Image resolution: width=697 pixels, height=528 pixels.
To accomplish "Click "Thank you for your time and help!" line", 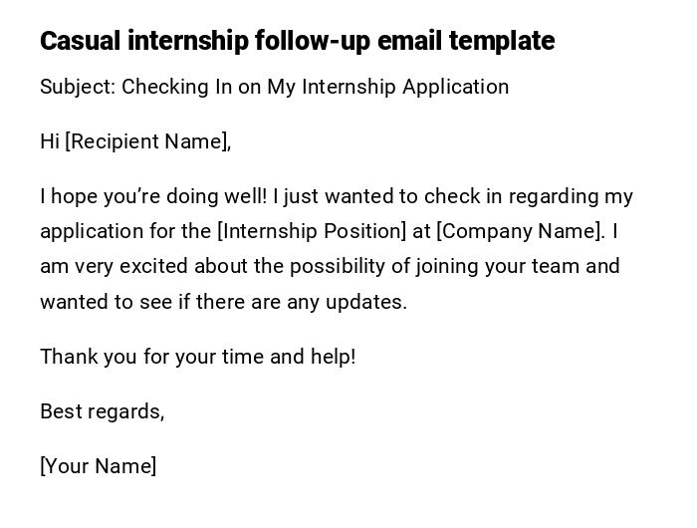I will pyautogui.click(x=197, y=356).
